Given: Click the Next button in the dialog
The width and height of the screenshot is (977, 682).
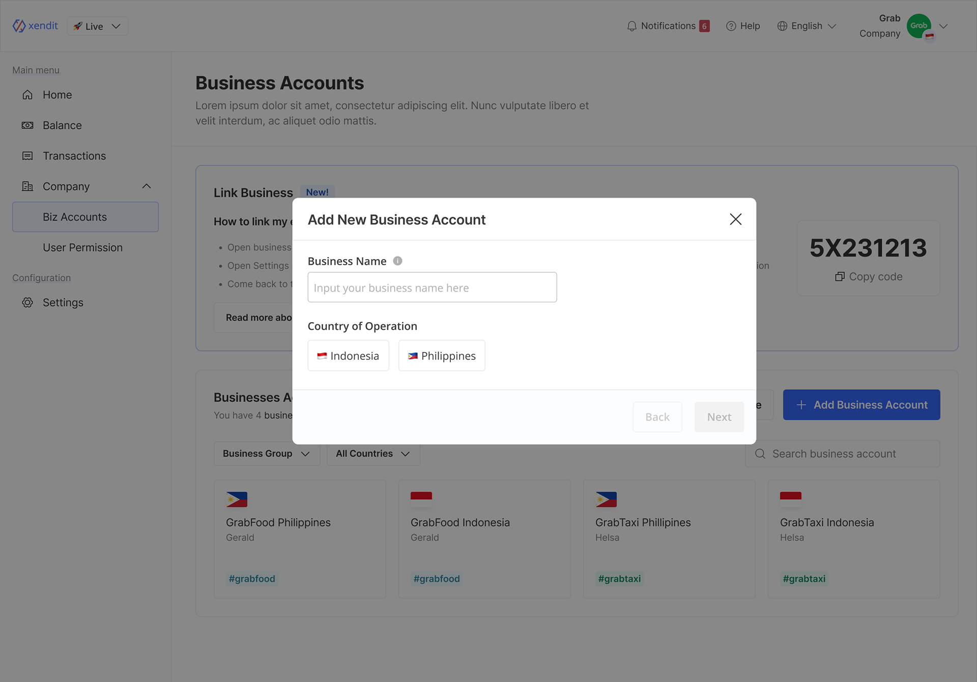Looking at the screenshot, I should [719, 417].
